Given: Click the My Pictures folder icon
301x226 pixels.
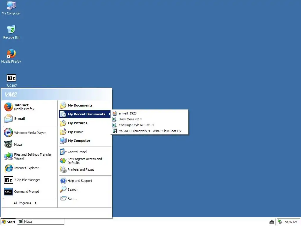Looking at the screenshot, I should 63,123.
